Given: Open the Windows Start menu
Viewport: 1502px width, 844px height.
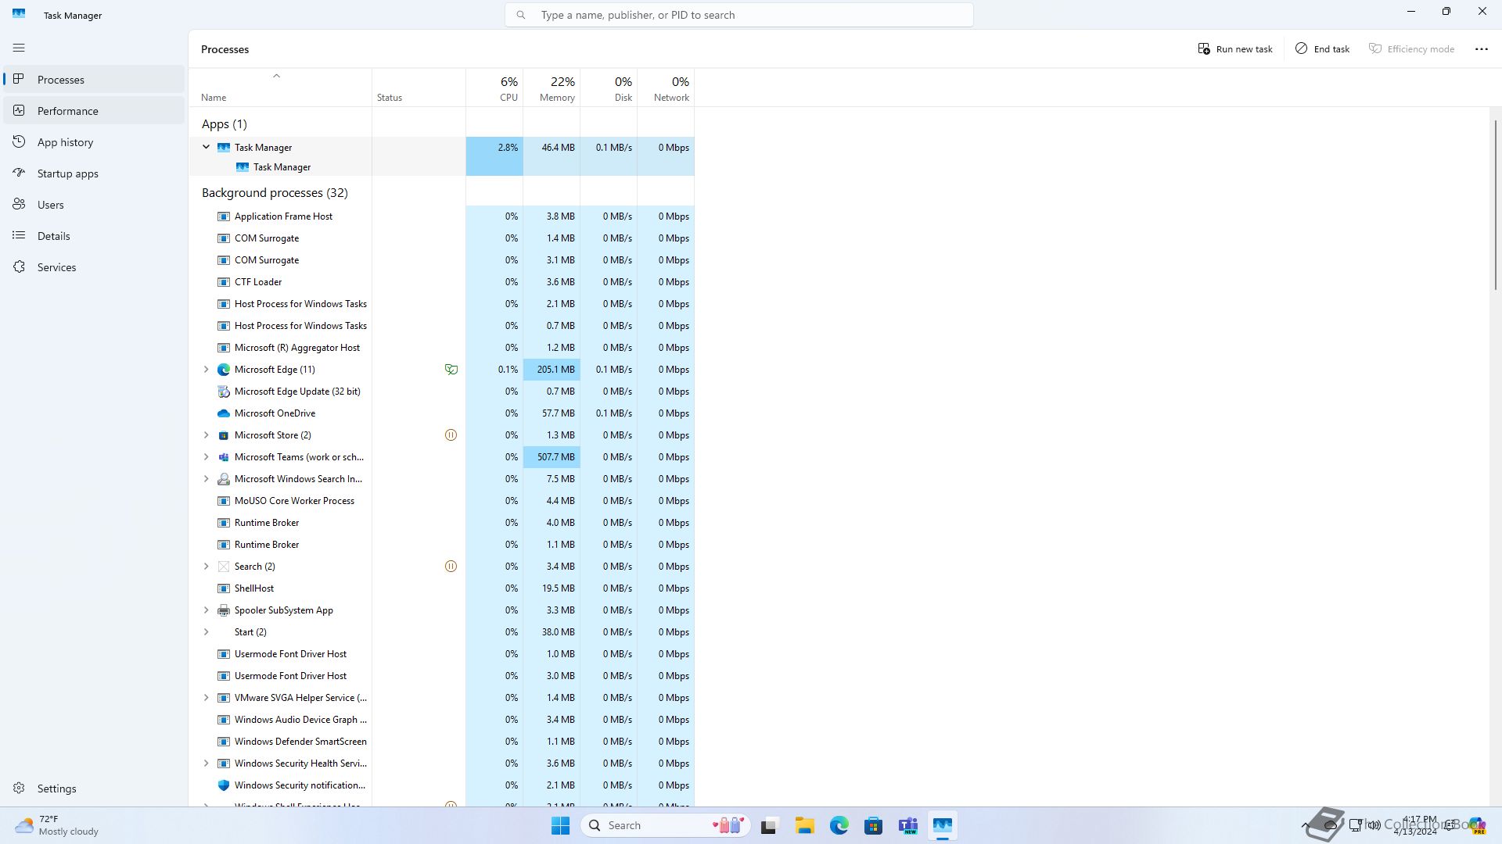Looking at the screenshot, I should pos(560,825).
